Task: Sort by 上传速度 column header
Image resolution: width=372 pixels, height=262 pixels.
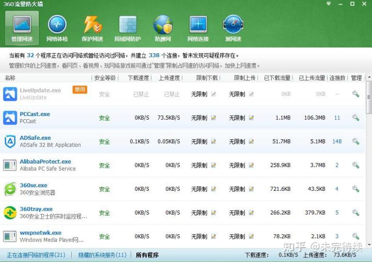Action: click(x=169, y=78)
